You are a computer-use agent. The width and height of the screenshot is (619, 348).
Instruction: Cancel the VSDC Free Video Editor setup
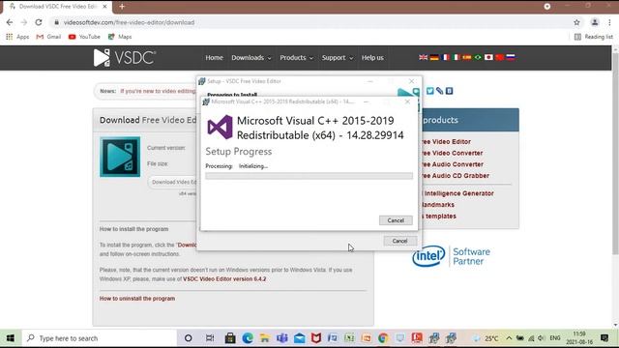click(399, 241)
